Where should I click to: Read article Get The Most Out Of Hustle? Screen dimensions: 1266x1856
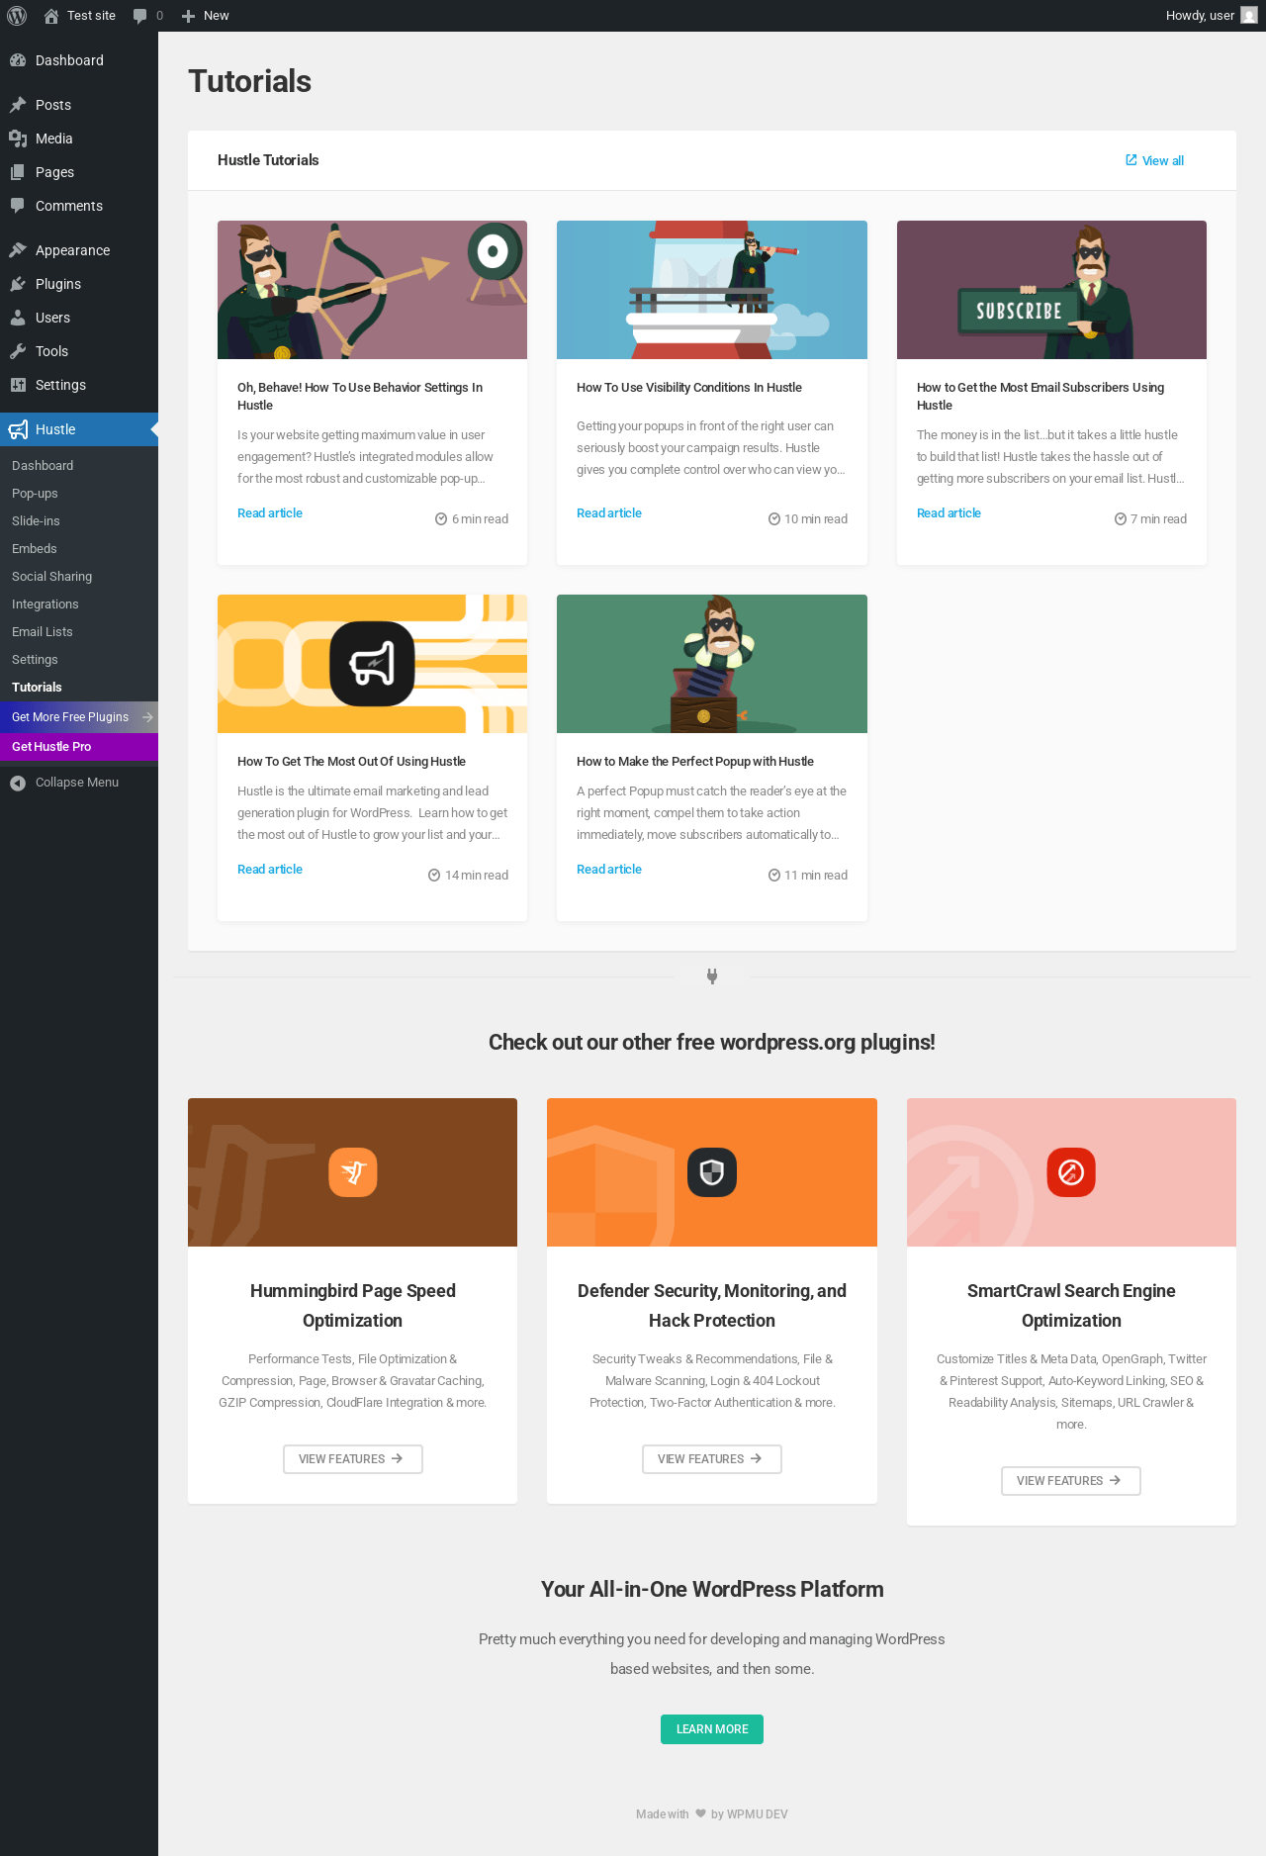click(x=270, y=870)
